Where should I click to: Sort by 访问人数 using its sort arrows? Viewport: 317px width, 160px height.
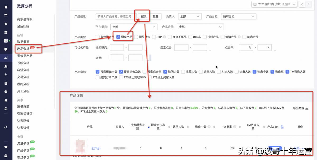click(187, 127)
